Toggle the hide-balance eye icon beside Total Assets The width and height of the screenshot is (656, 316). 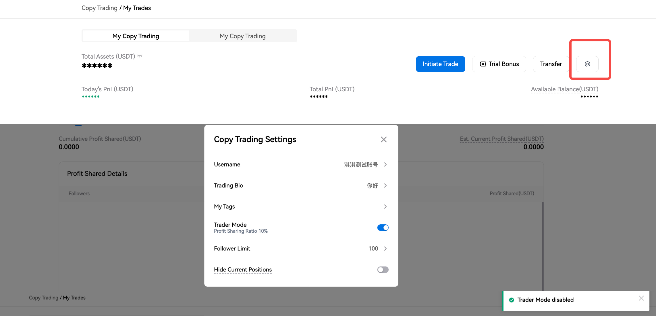(x=140, y=56)
